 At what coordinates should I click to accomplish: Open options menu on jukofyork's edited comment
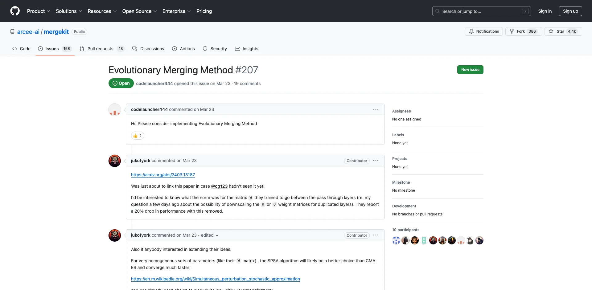376,235
